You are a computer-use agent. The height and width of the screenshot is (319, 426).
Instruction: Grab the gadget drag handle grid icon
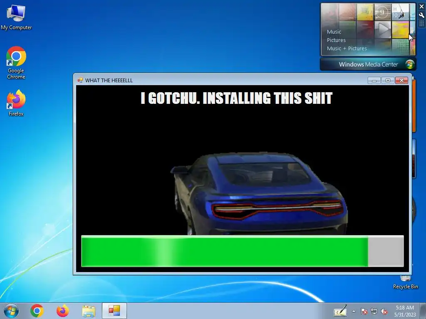coord(421,24)
